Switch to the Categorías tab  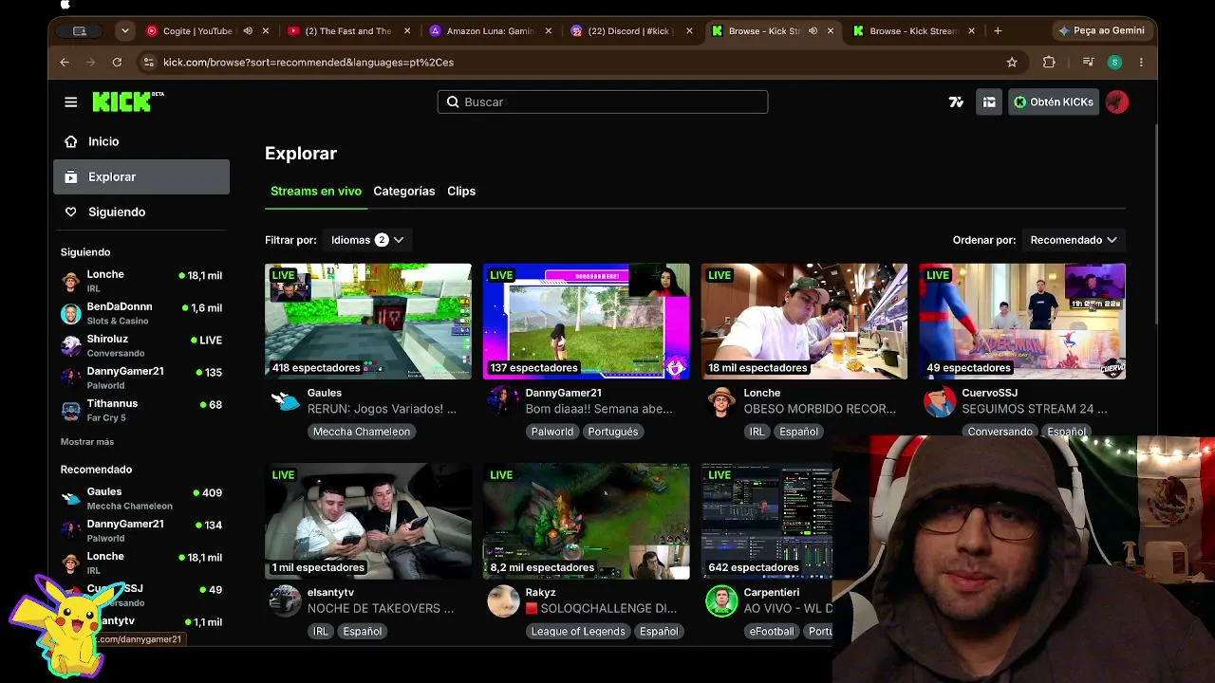click(x=404, y=192)
